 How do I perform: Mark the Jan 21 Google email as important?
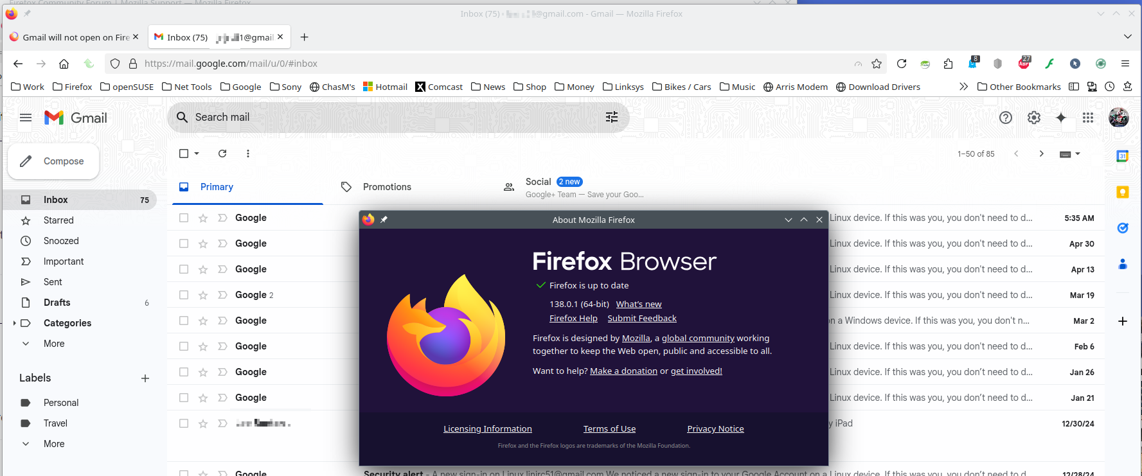coord(222,398)
